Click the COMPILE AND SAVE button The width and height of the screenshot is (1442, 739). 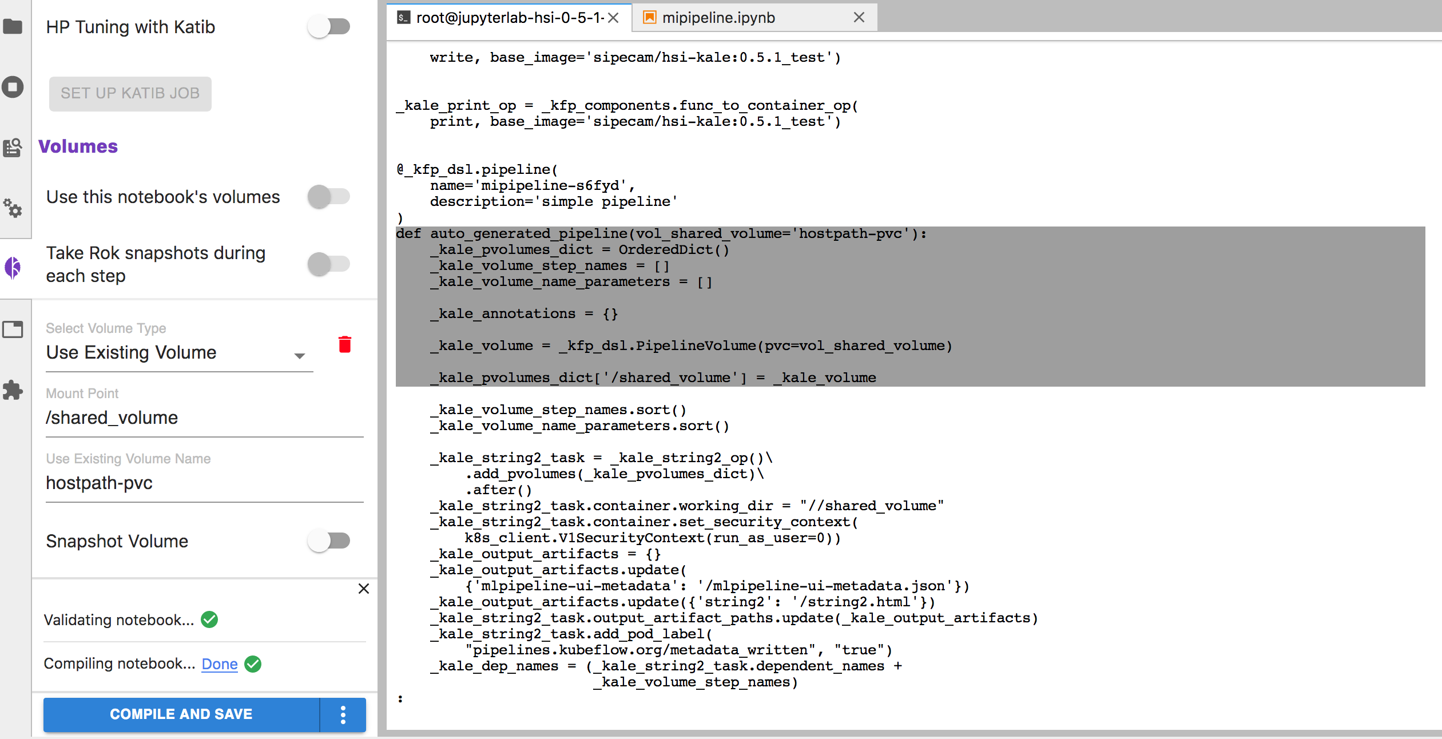click(181, 714)
